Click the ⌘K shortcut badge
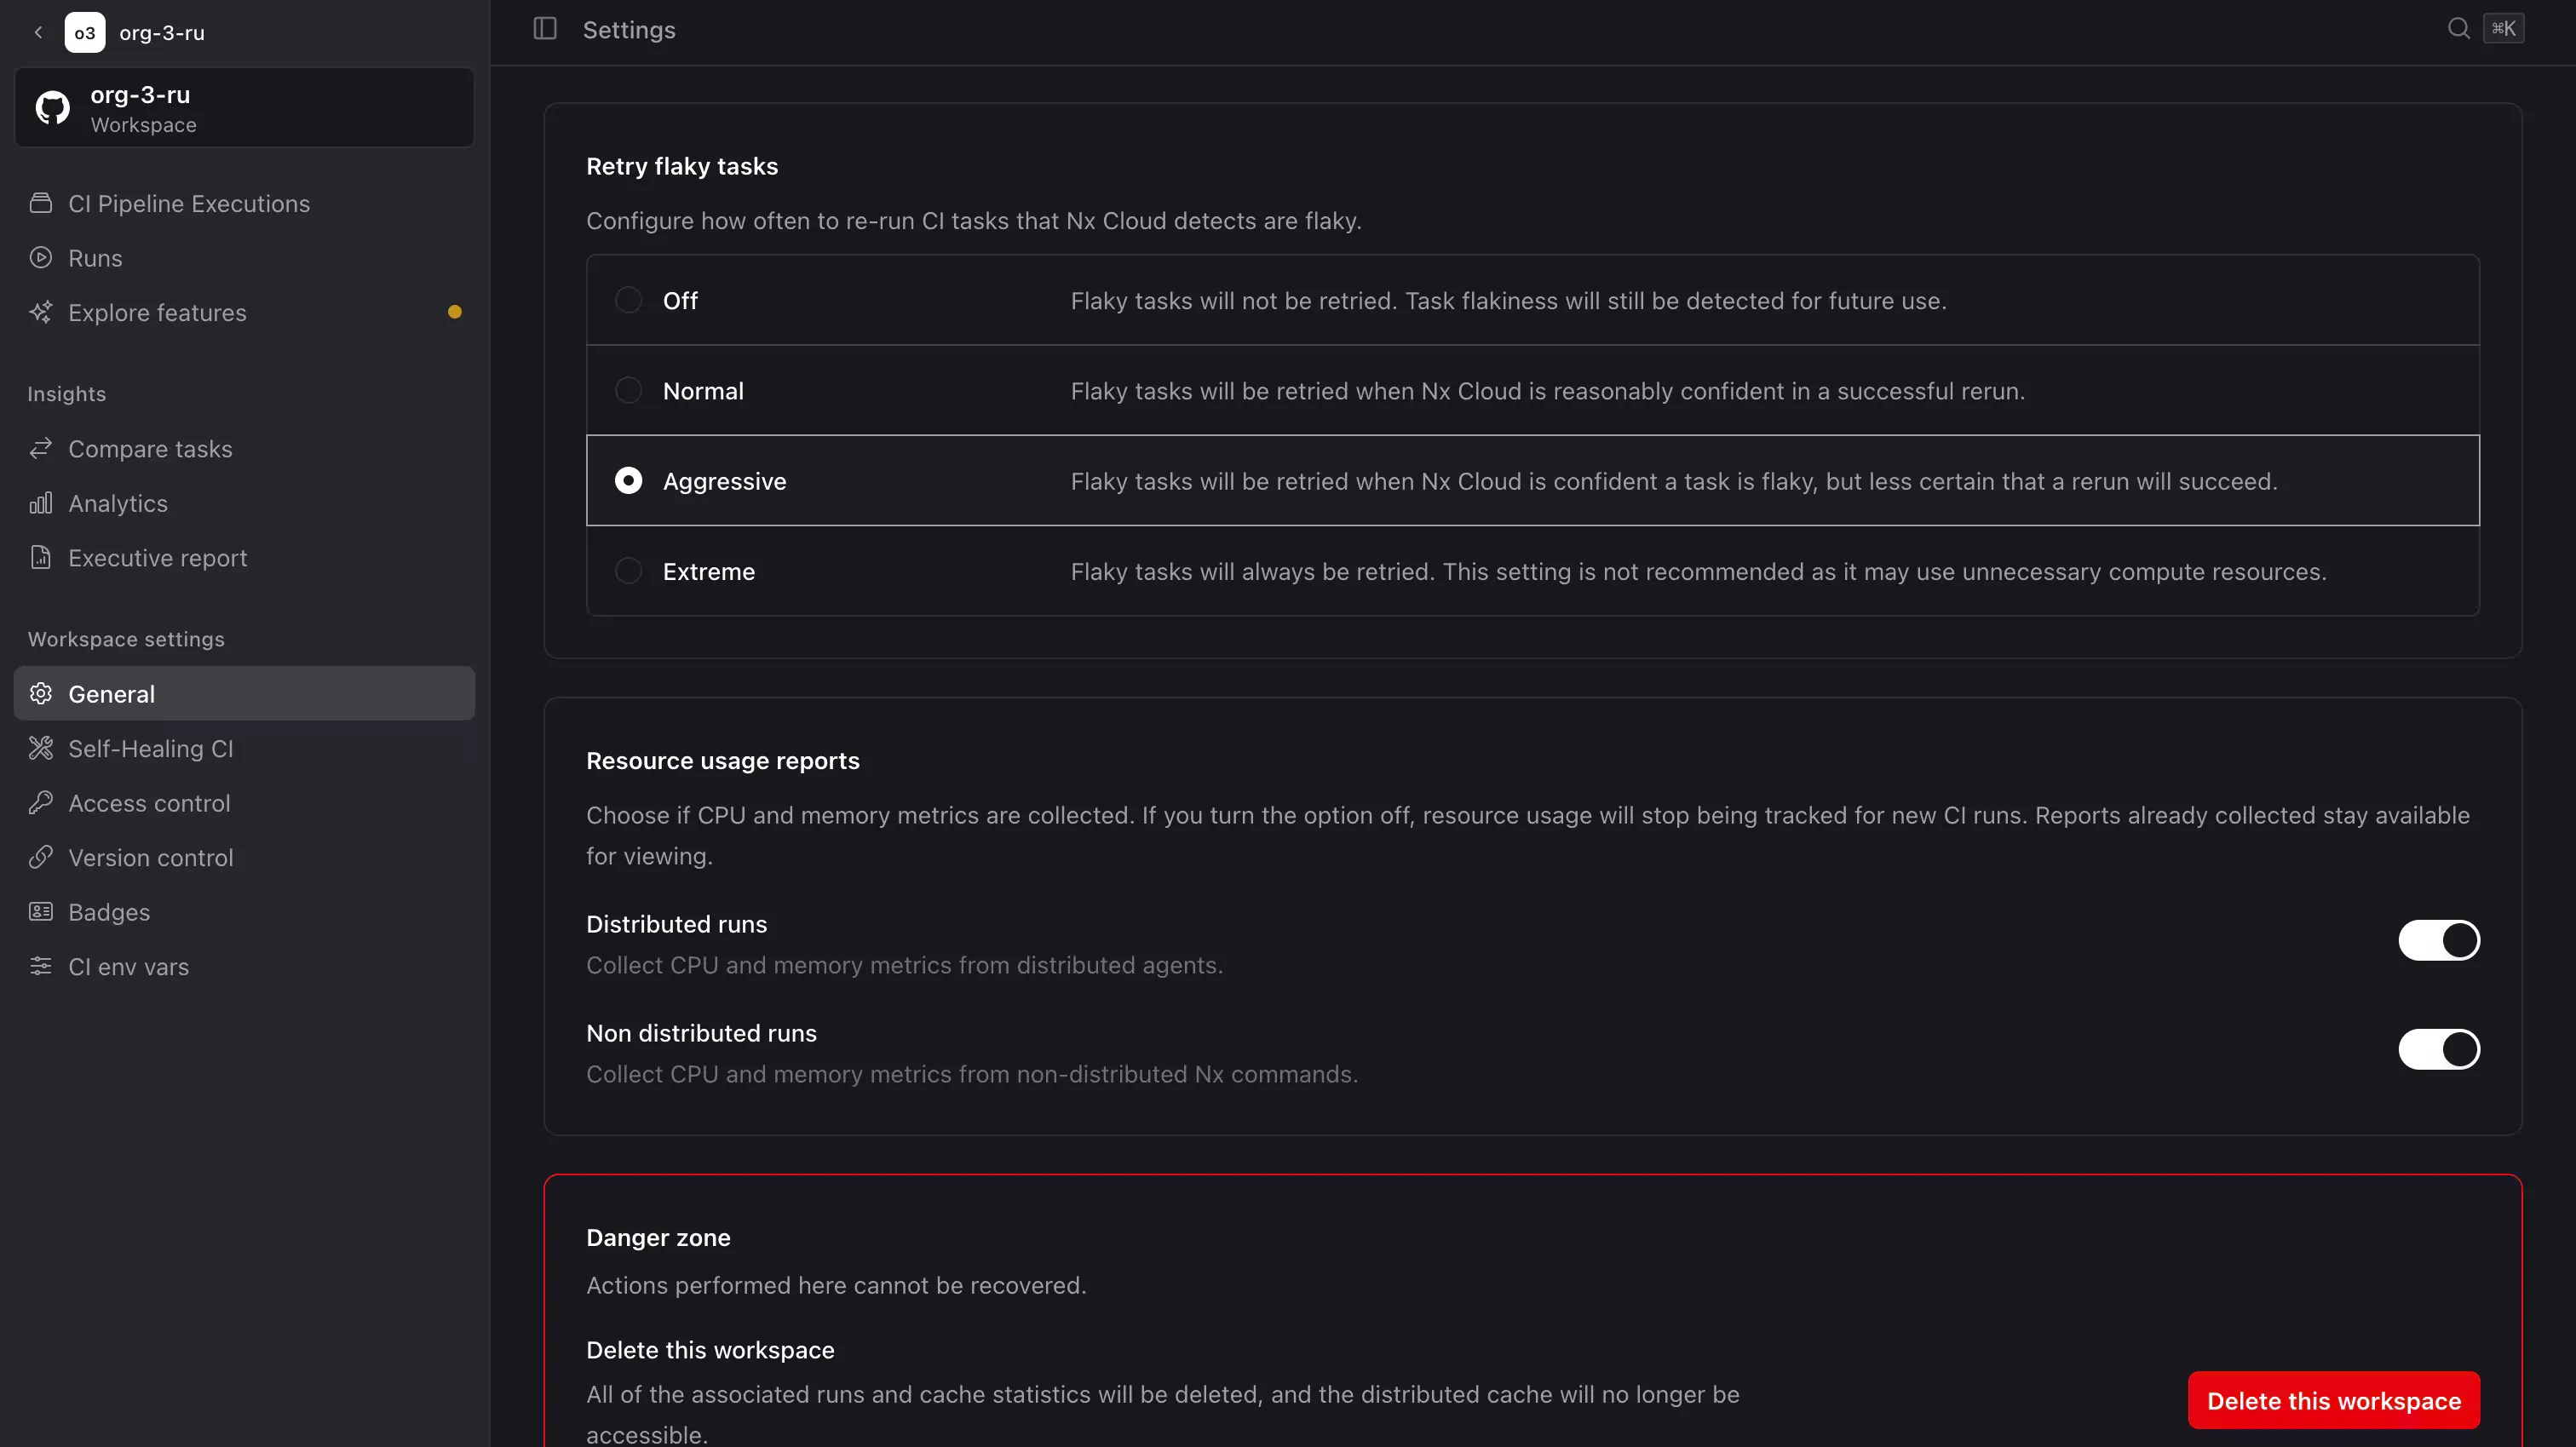Viewport: 2576px width, 1447px height. pyautogui.click(x=2503, y=29)
